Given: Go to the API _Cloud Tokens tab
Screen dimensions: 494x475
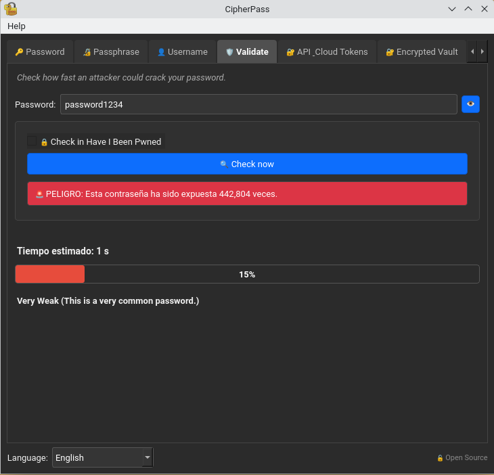Looking at the screenshot, I should (x=327, y=51).
